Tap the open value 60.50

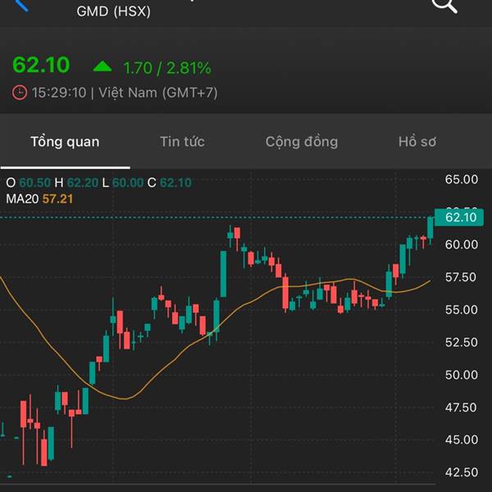pyautogui.click(x=34, y=183)
